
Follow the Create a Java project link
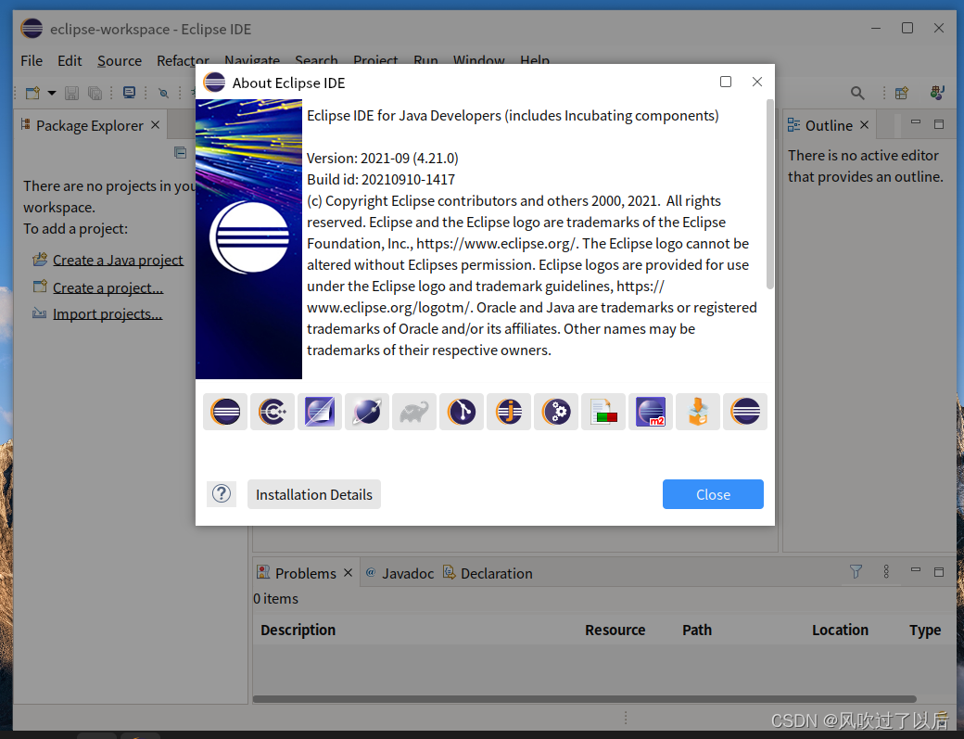pos(118,260)
